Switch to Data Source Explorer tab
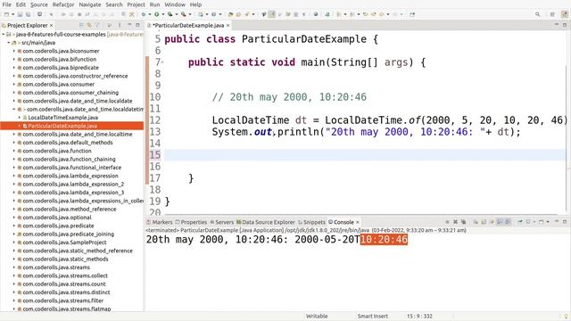 pos(266,222)
